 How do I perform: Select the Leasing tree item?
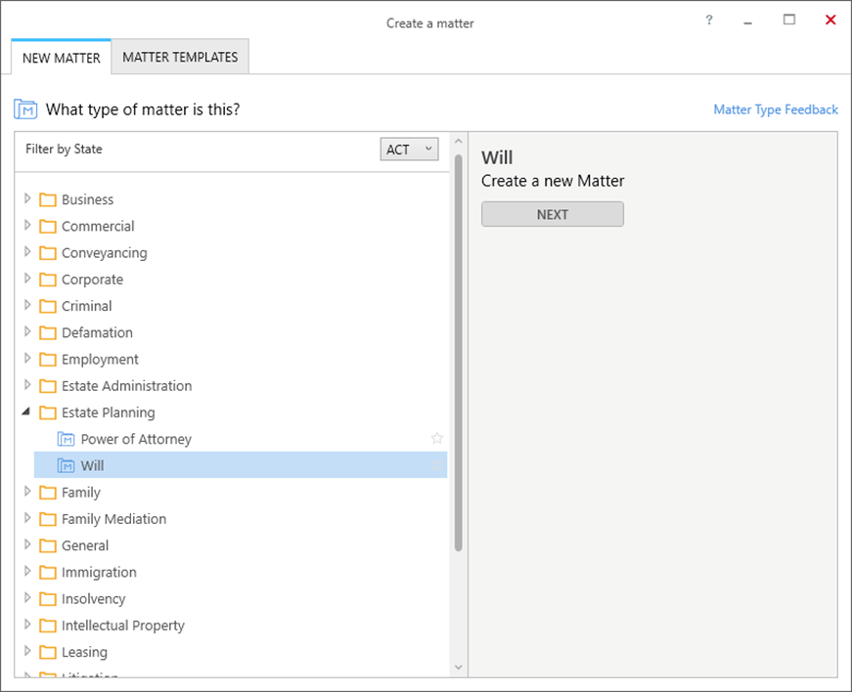[84, 652]
